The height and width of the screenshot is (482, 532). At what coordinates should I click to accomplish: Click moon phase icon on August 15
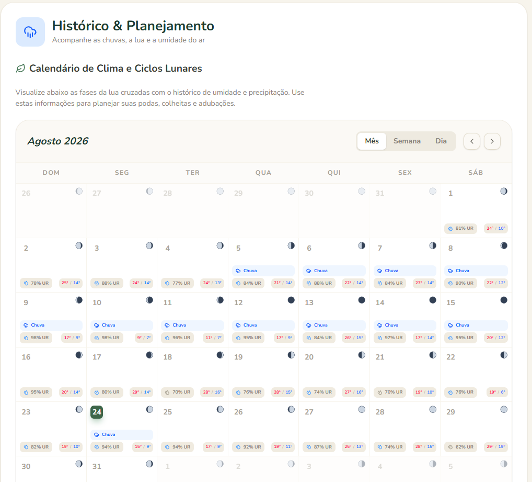point(503,300)
